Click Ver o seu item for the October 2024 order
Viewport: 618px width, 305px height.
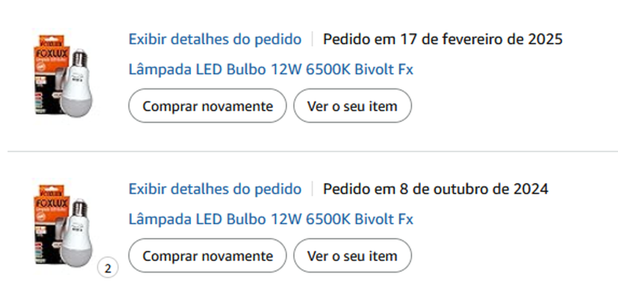coord(352,256)
